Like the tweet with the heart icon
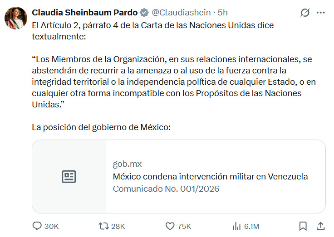 pyautogui.click(x=170, y=226)
